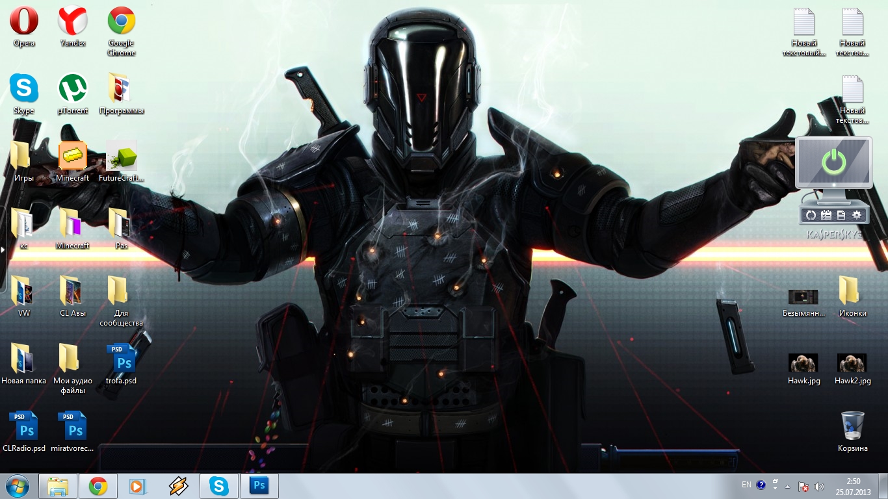Select the Google Chrome desktop shortcut
Viewport: 888px width, 499px height.
122,31
